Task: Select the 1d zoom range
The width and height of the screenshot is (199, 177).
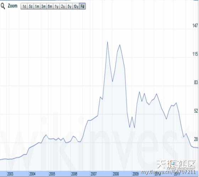Action: click(x=24, y=6)
